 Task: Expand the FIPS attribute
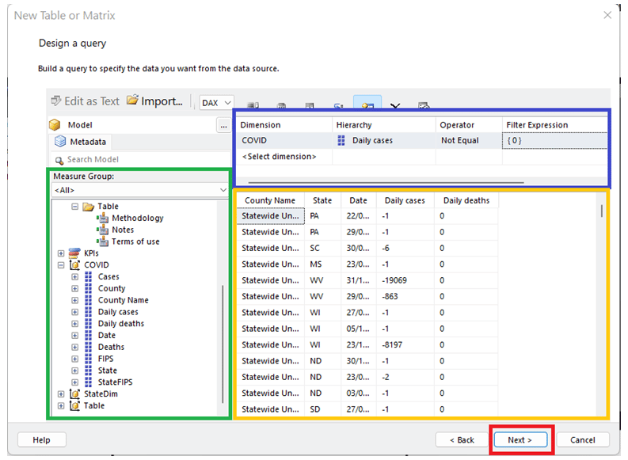(x=75, y=359)
